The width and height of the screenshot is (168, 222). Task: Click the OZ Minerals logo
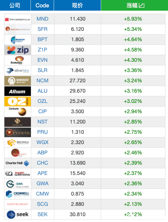point(18,101)
